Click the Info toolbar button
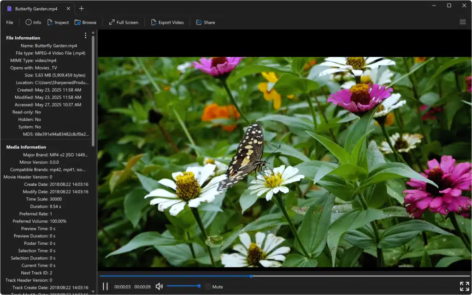472x295 pixels. [x=33, y=22]
